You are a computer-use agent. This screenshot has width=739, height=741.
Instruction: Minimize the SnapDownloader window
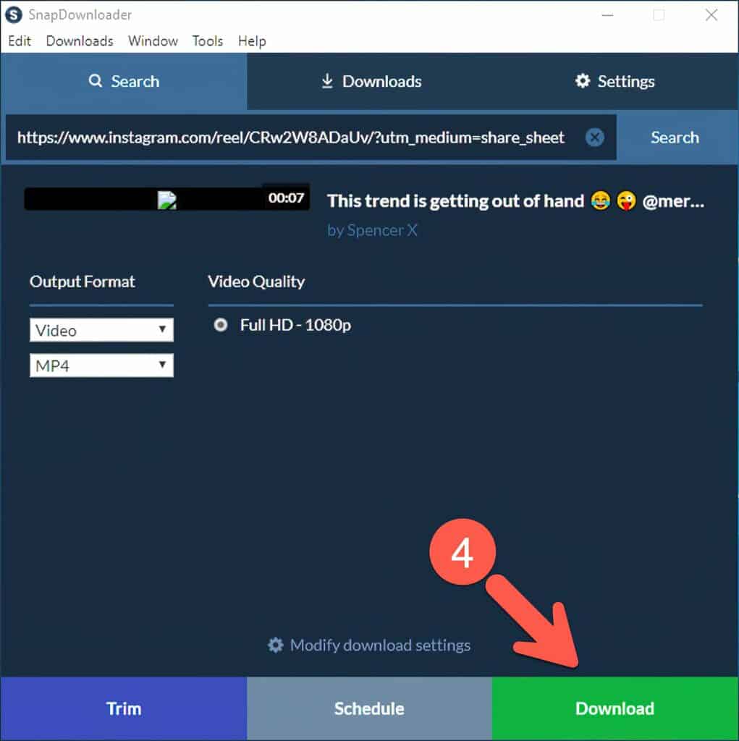[x=607, y=15]
